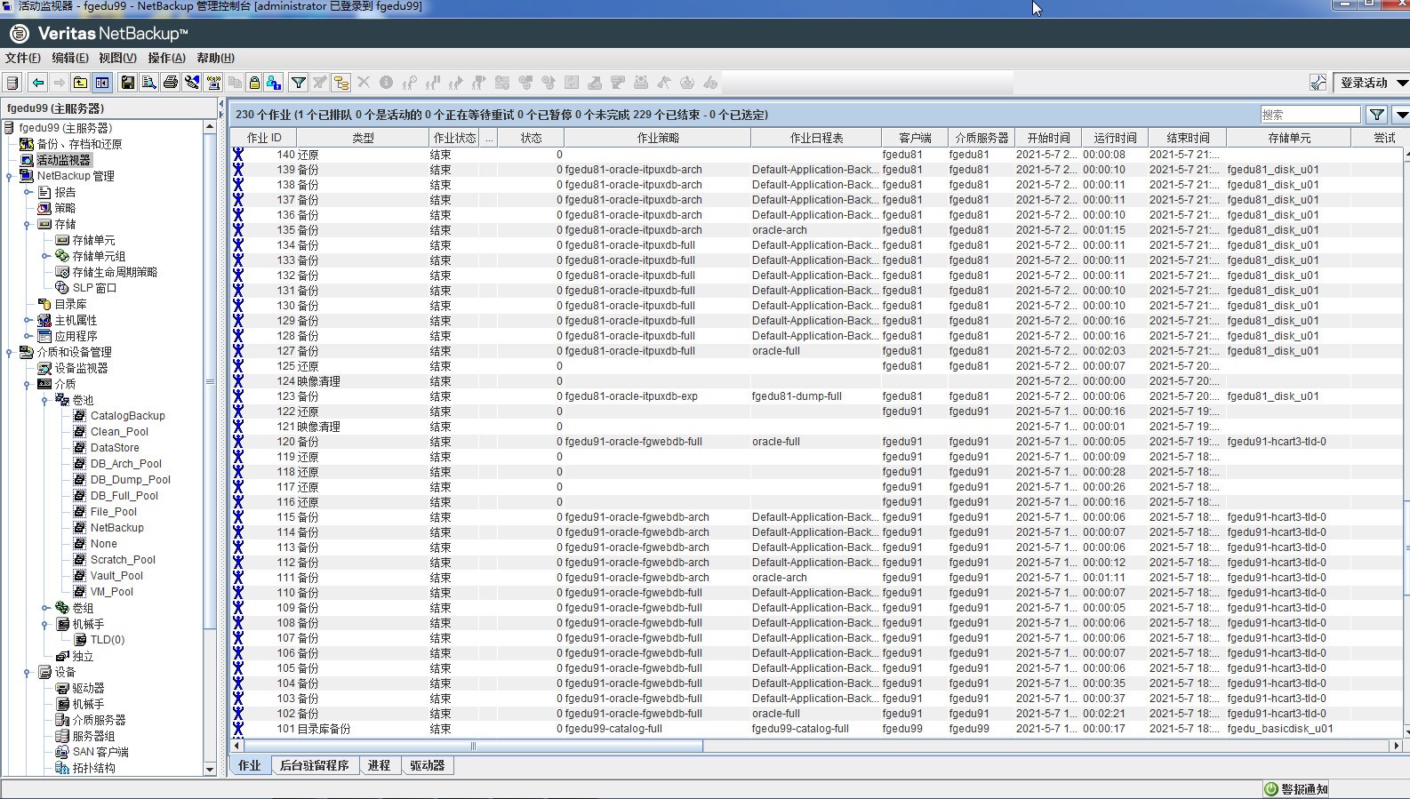Screen dimensions: 1410x799
Task: Expand the 存储单元组 tree node
Action: (45, 256)
